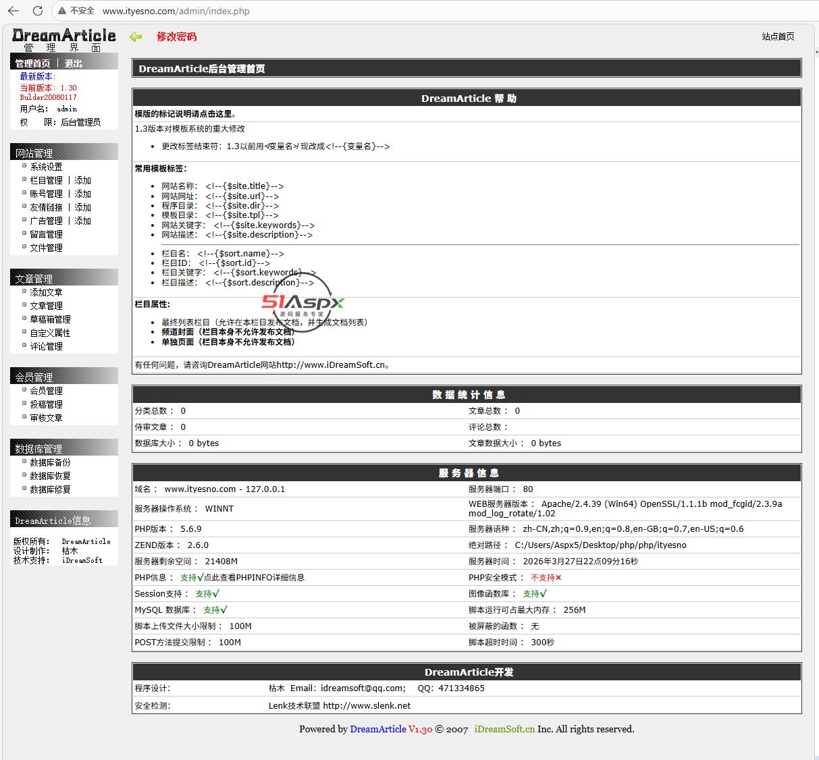Click 当前版本: 1.30 text
This screenshot has width=819, height=760.
click(x=49, y=88)
